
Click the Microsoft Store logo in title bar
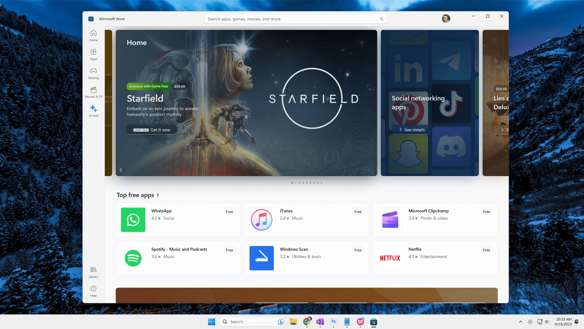tap(91, 19)
